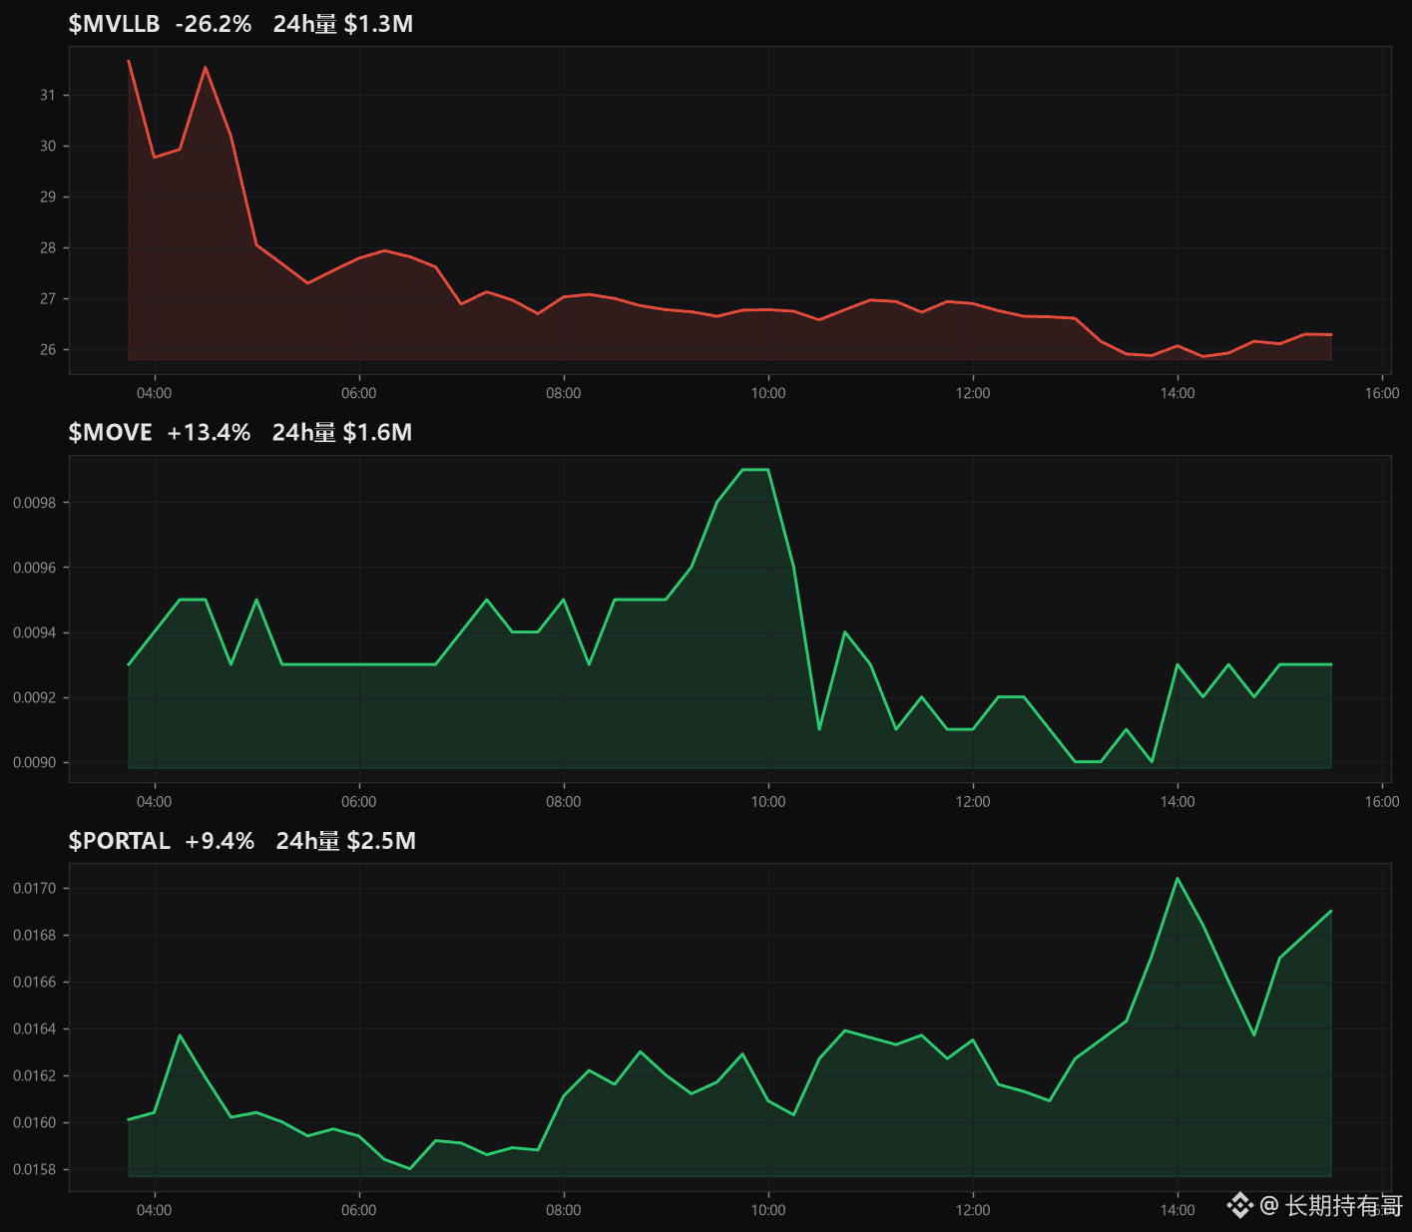Viewport: 1412px width, 1232px height.
Task: Click the 0.0160 axis label
Action: click(35, 1122)
